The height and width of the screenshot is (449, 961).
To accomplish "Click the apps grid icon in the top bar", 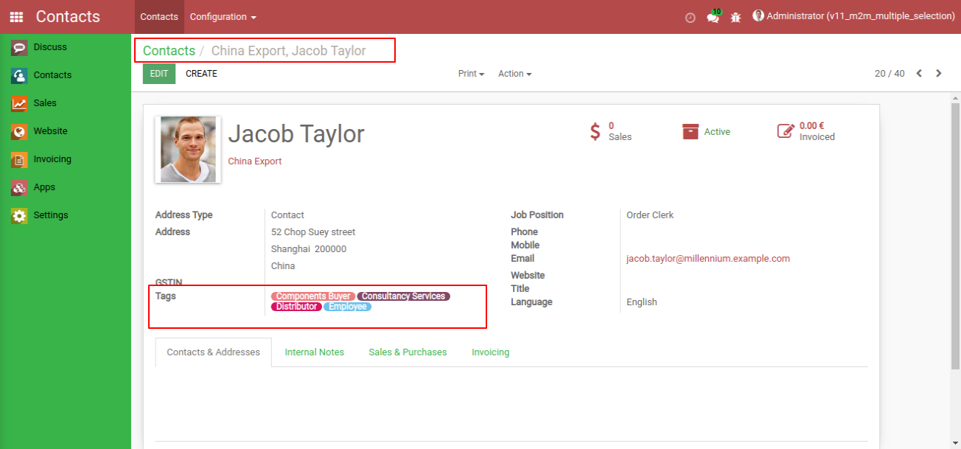I will tap(15, 15).
